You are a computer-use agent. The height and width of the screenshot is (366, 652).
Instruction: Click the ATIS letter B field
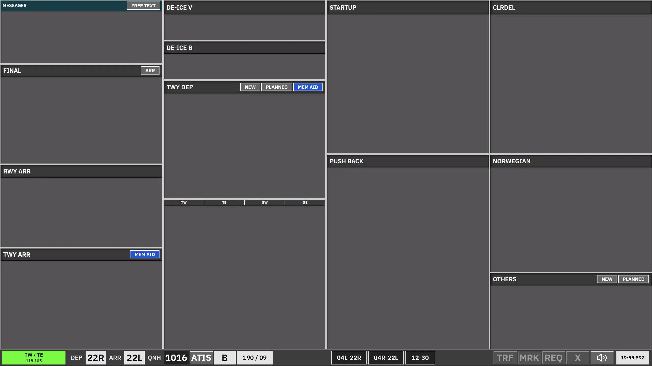click(x=224, y=358)
